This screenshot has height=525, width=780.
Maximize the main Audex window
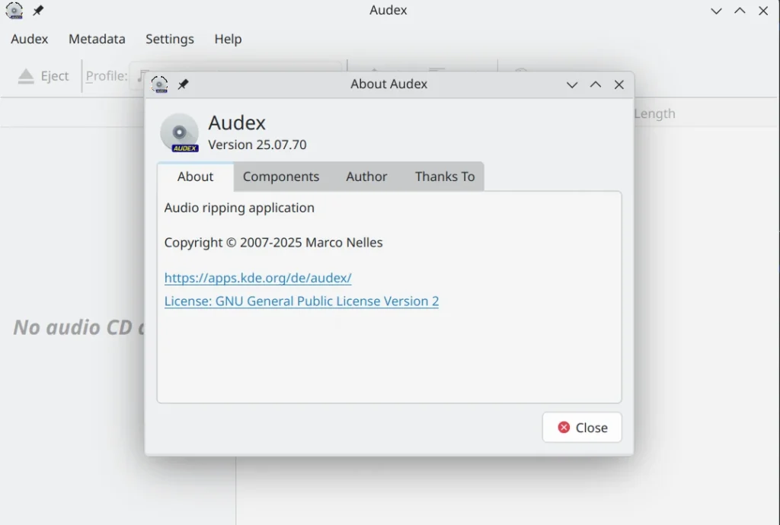pos(740,11)
